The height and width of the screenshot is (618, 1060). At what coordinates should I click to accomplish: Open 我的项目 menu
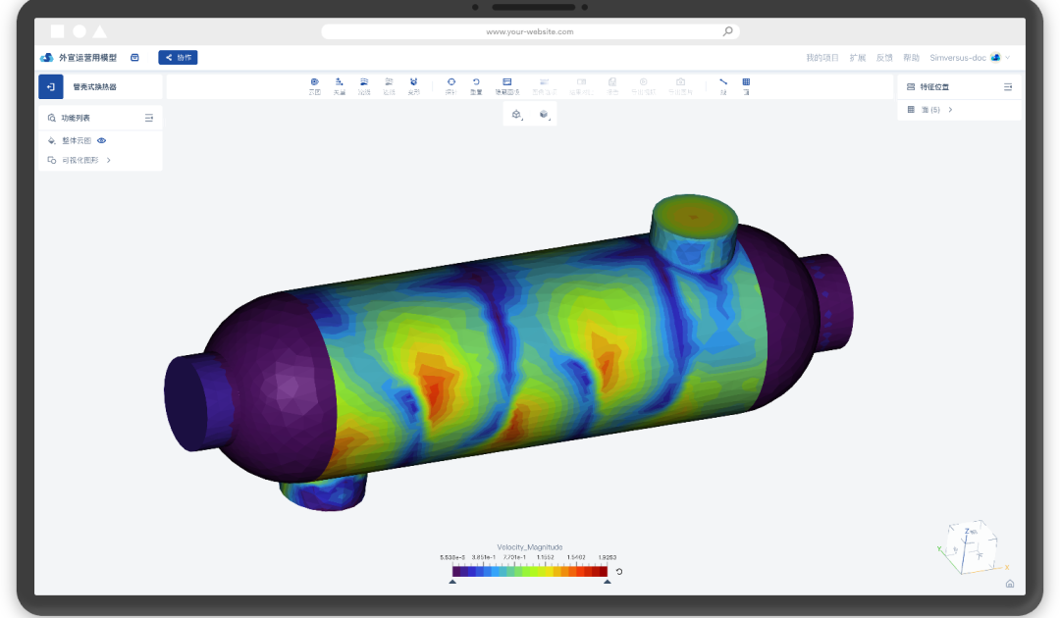822,58
